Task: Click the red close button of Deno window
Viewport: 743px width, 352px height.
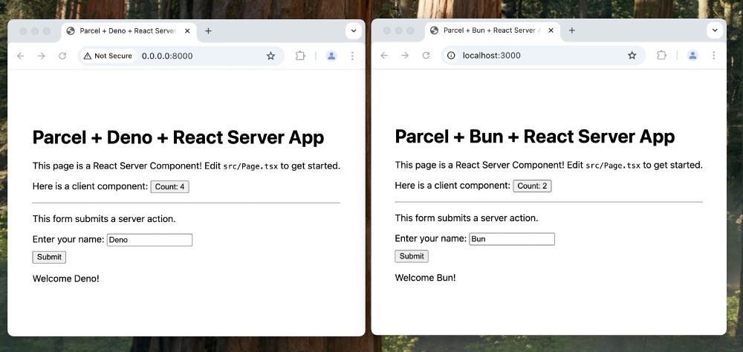Action: pos(23,31)
